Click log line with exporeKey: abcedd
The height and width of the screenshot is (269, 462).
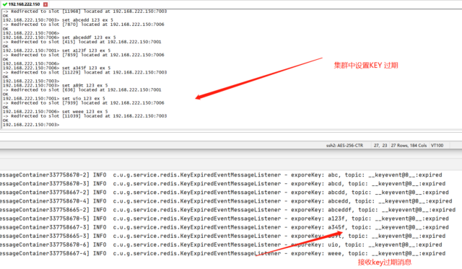[226, 201]
